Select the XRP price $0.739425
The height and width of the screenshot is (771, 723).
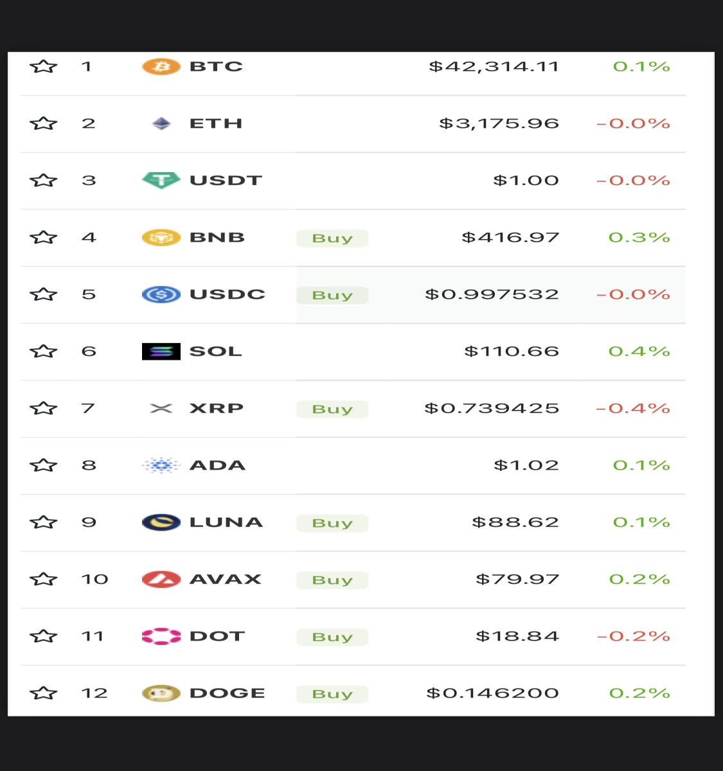coord(492,408)
